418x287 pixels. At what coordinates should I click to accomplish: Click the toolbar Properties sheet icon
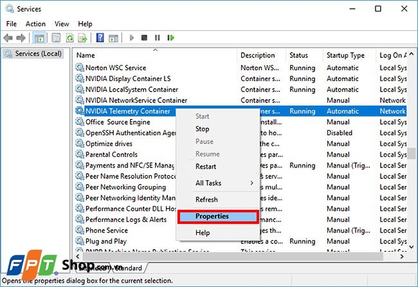[x=56, y=38]
